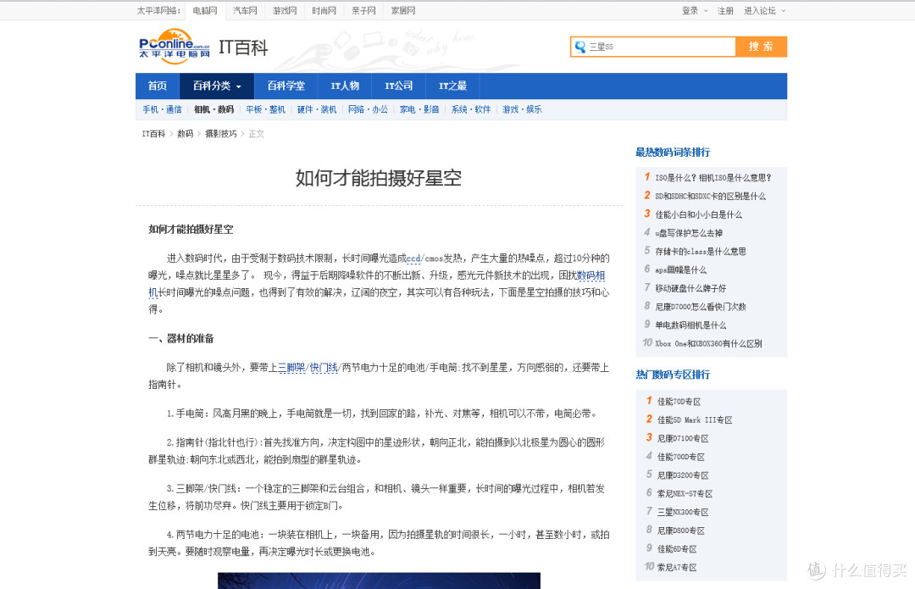Click the 数码相机 link in article

point(591,275)
